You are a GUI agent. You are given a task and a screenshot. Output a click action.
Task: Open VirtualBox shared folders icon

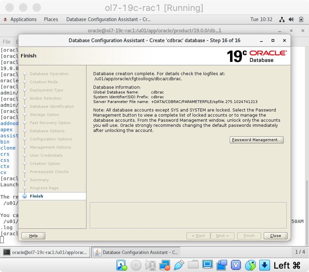click(193, 264)
